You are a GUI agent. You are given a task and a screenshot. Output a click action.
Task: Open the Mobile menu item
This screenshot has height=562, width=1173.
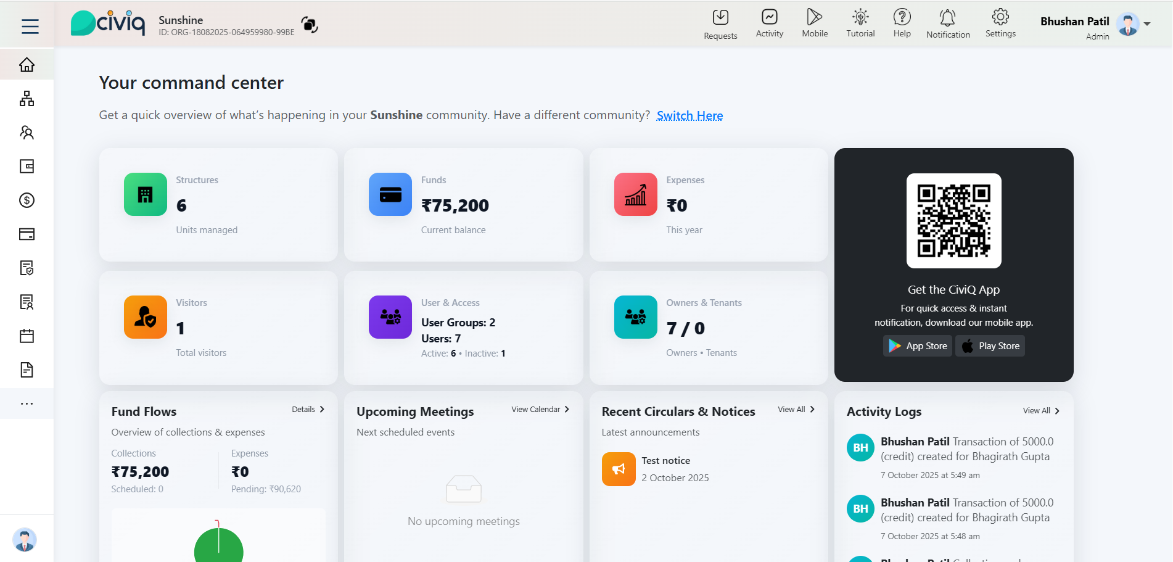pos(815,24)
